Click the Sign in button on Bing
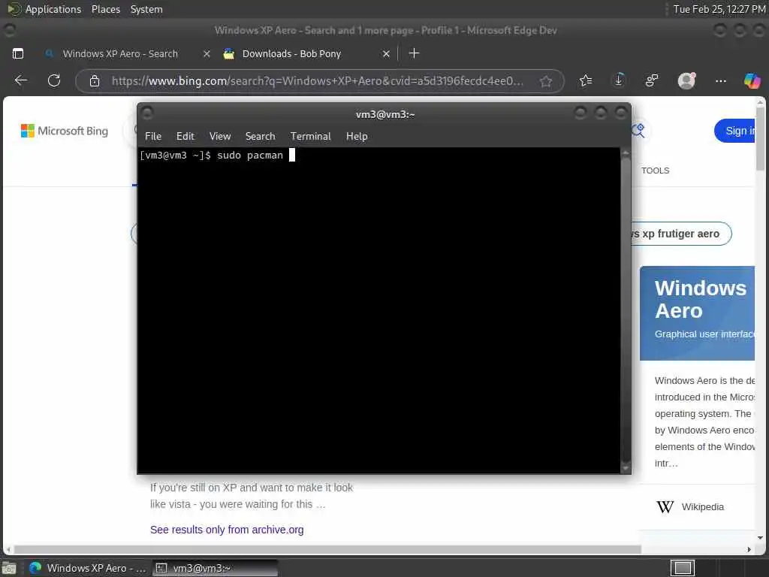This screenshot has height=577, width=769. coord(735,131)
